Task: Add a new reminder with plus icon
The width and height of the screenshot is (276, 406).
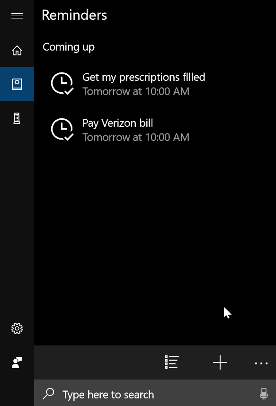Action: tap(220, 362)
